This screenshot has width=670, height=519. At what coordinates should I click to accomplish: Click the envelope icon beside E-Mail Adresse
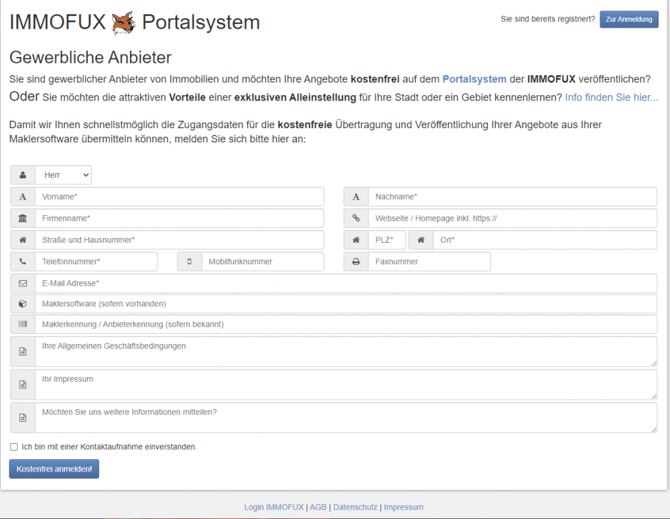click(x=23, y=284)
